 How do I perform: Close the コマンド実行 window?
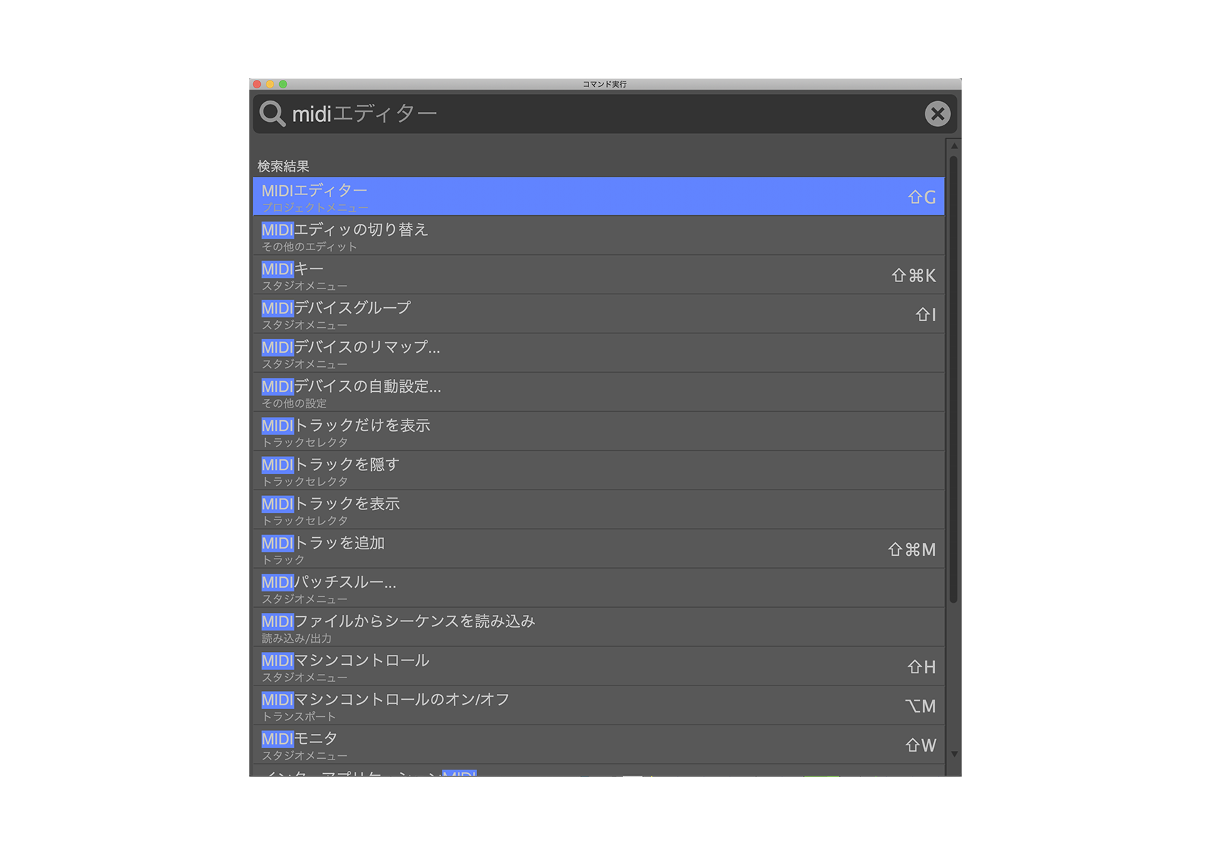click(257, 84)
